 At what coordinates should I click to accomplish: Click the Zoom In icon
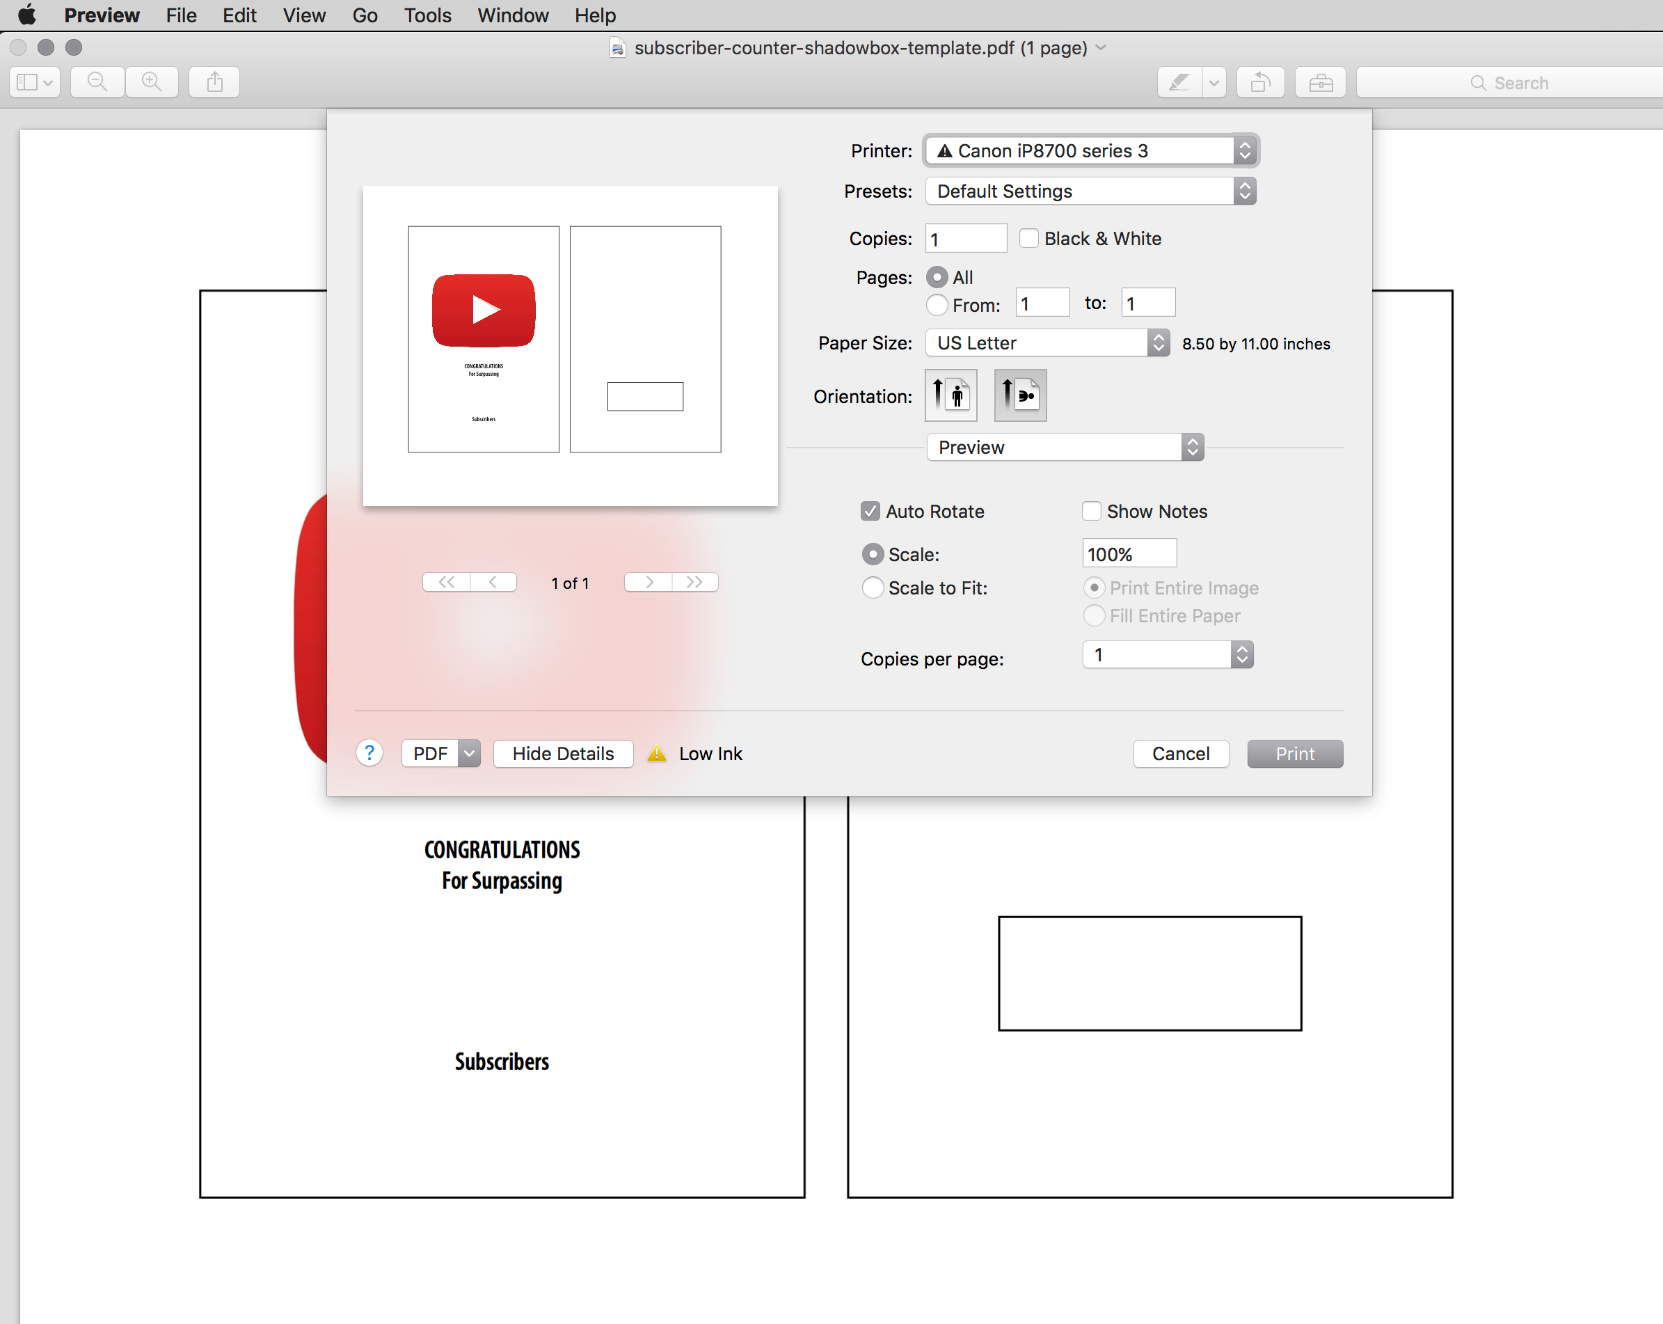click(x=151, y=81)
